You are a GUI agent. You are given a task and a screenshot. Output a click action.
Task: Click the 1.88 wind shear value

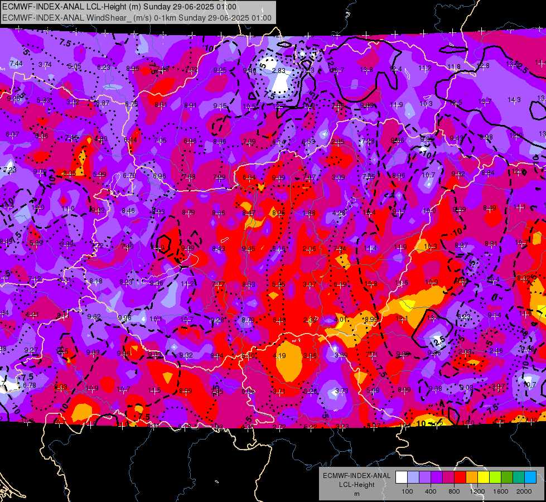tap(309, 213)
